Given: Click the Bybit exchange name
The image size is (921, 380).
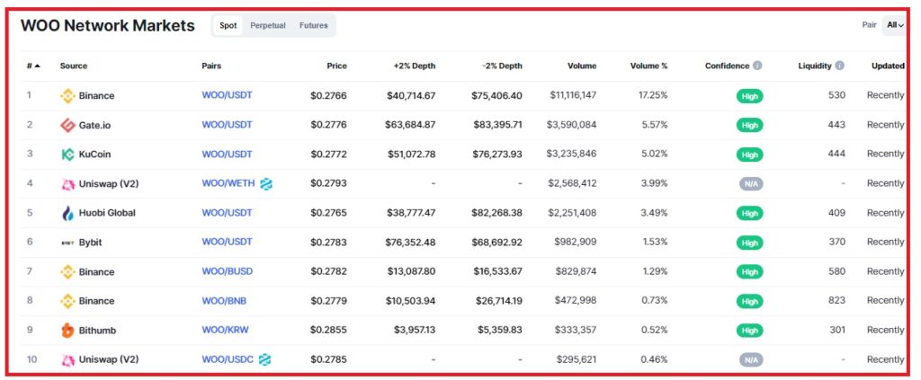Looking at the screenshot, I should 90,243.
